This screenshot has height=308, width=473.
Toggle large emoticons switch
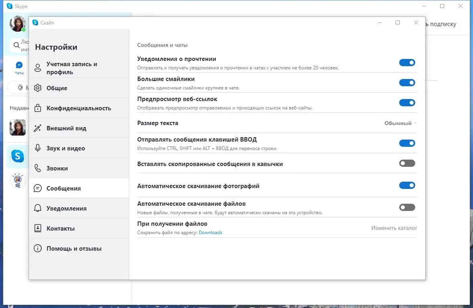[407, 82]
